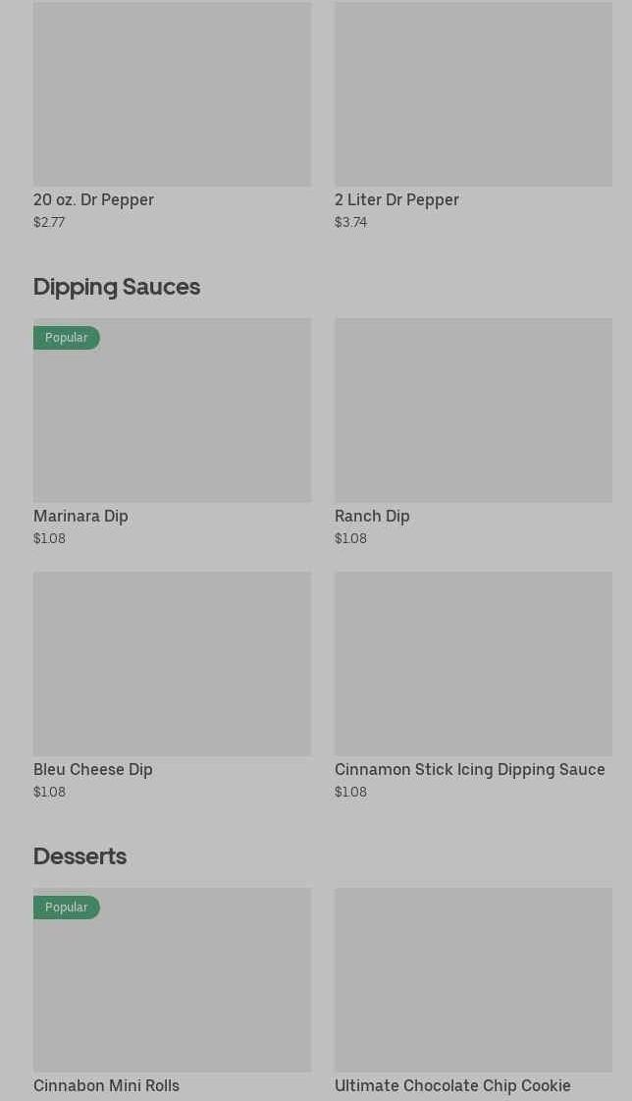Screen dimensions: 632x1101
Task: Select the Bleu Cheese Dip image
Action: coord(172,664)
